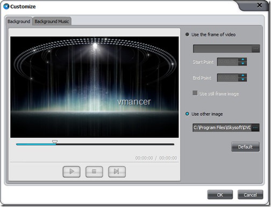Open the Background Music tab
The height and width of the screenshot is (207, 271).
coord(52,21)
